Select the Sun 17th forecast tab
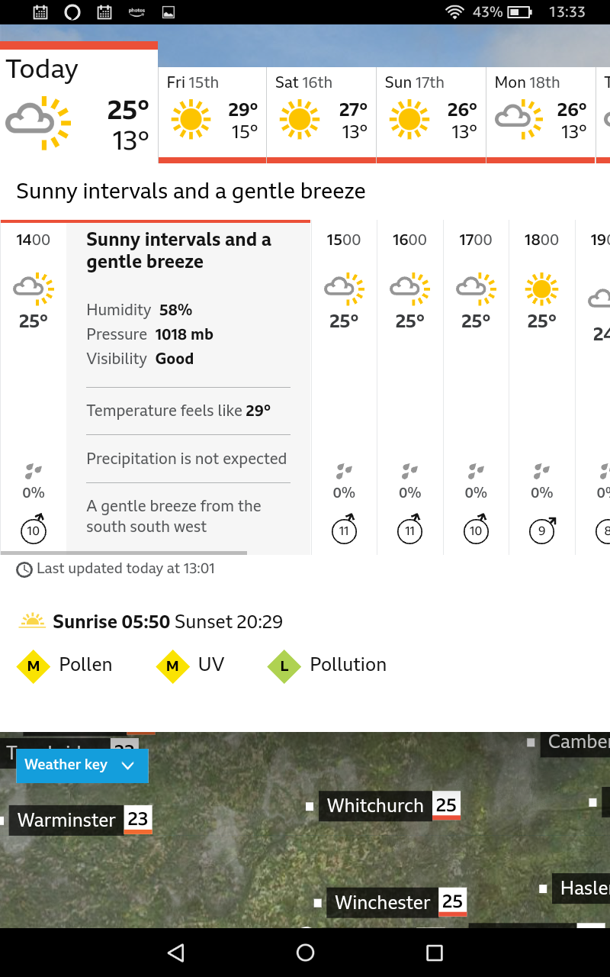Viewport: 610px width, 977px height. pos(431,114)
